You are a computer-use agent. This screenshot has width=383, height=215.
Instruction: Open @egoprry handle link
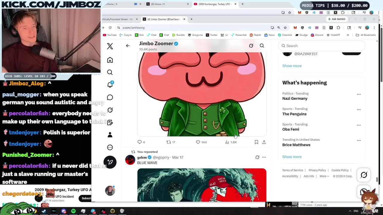[161, 157]
